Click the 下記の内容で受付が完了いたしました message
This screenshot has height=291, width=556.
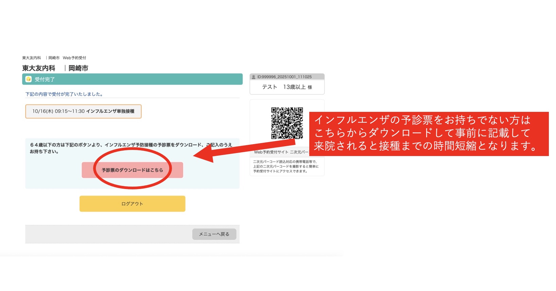point(64,94)
